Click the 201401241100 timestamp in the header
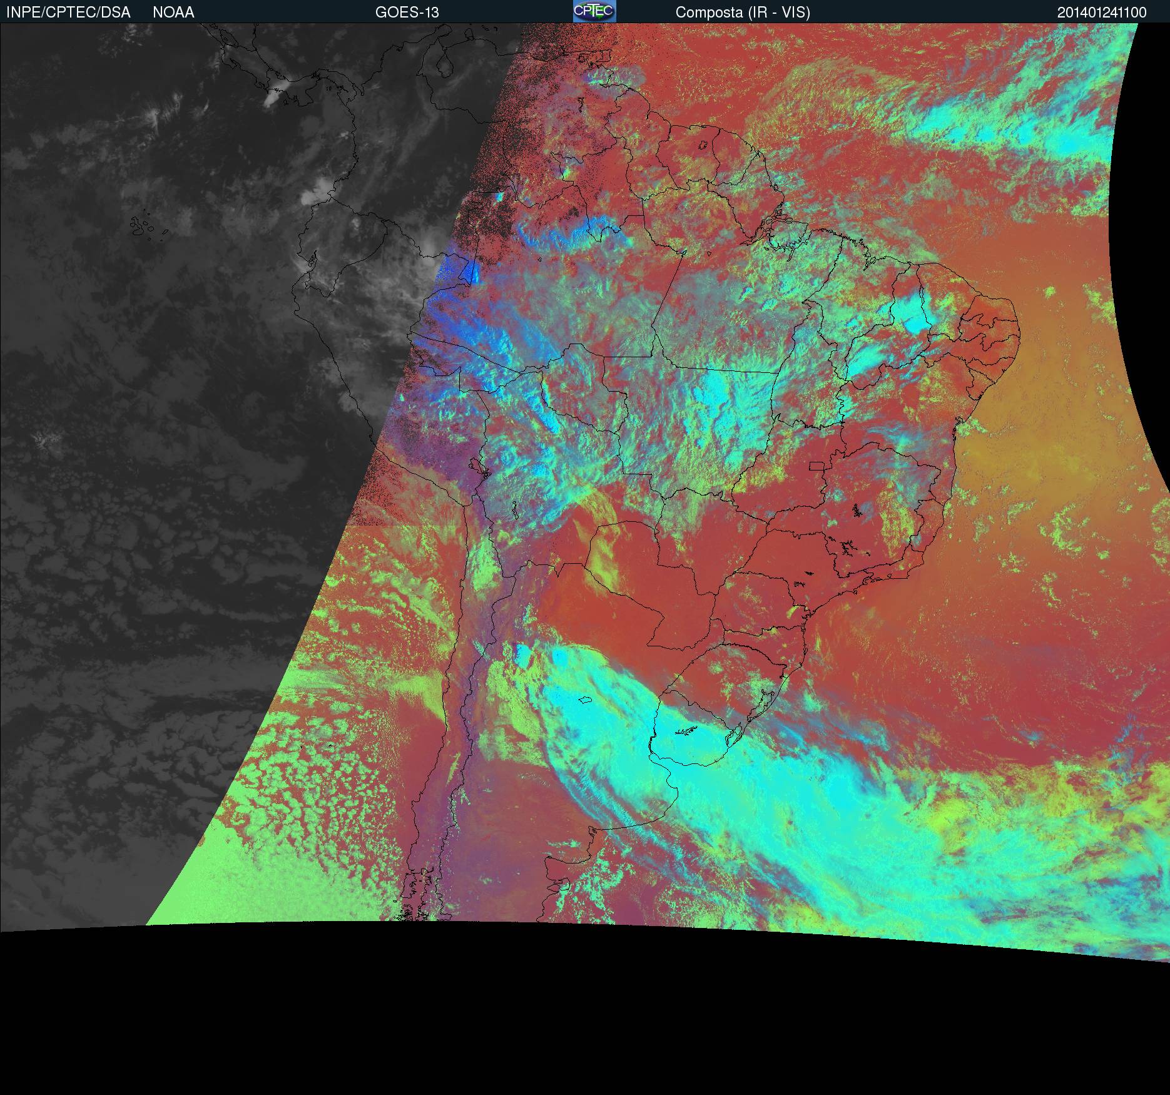Image resolution: width=1170 pixels, height=1095 pixels. click(1101, 13)
